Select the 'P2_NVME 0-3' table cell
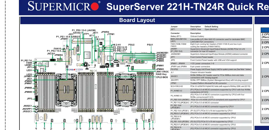The height and width of the screenshot is (130, 269). (176, 96)
